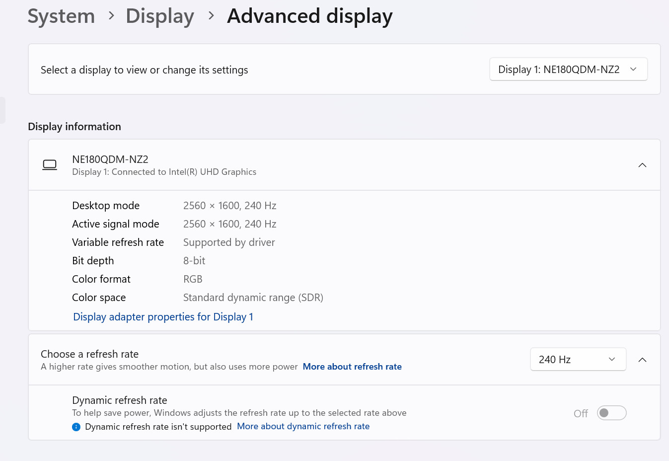Click Dynamic refresh rate isn't supported message
This screenshot has width=669, height=461.
[158, 427]
